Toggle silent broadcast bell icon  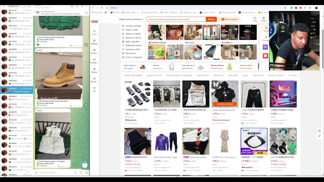pos(75,173)
